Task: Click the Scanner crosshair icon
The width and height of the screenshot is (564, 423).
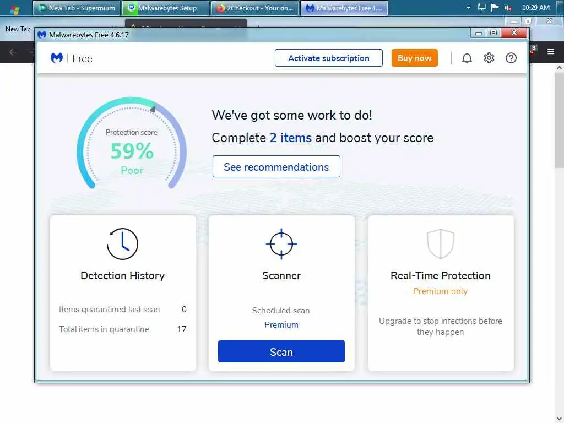Action: point(281,243)
